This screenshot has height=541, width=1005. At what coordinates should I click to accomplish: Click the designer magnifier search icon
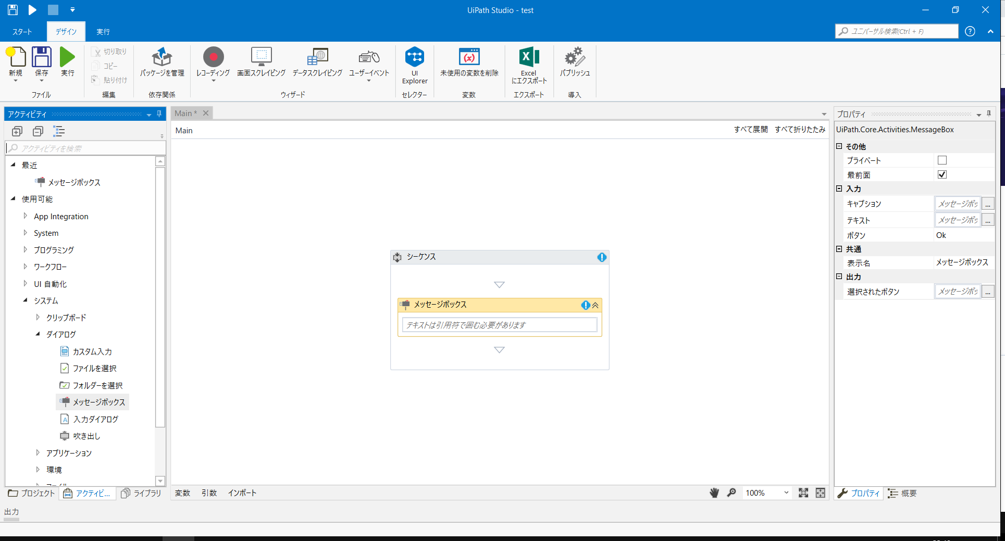pos(731,493)
